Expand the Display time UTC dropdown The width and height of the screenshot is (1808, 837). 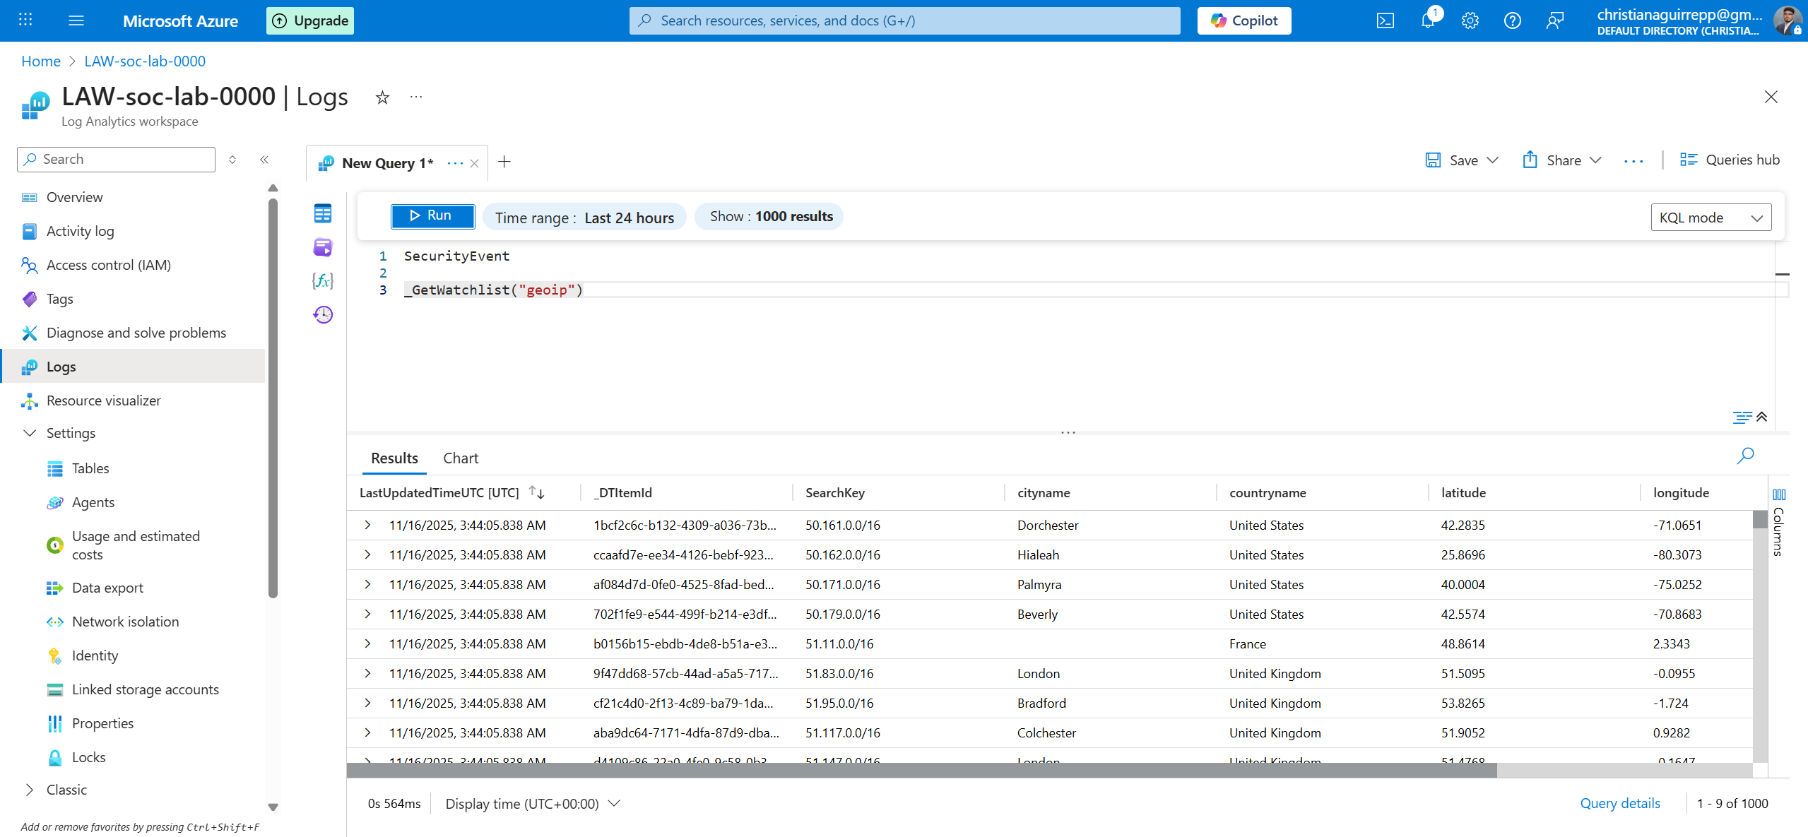coord(613,803)
